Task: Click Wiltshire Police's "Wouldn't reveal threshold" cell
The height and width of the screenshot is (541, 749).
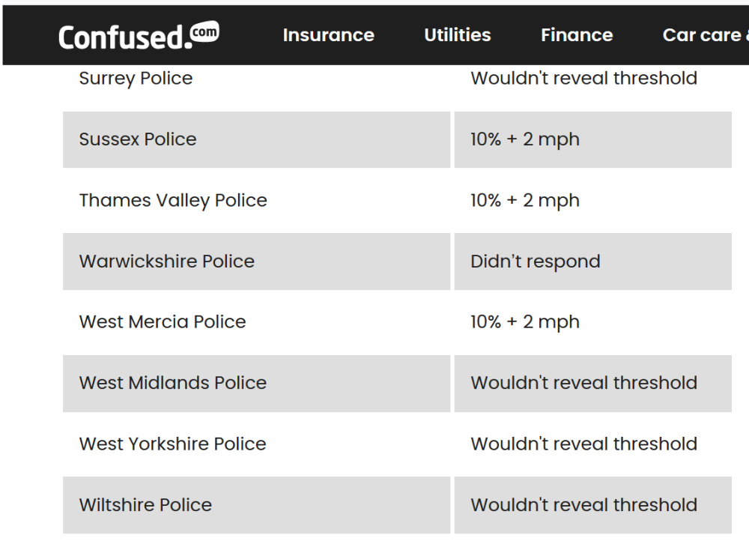Action: pyautogui.click(x=583, y=505)
